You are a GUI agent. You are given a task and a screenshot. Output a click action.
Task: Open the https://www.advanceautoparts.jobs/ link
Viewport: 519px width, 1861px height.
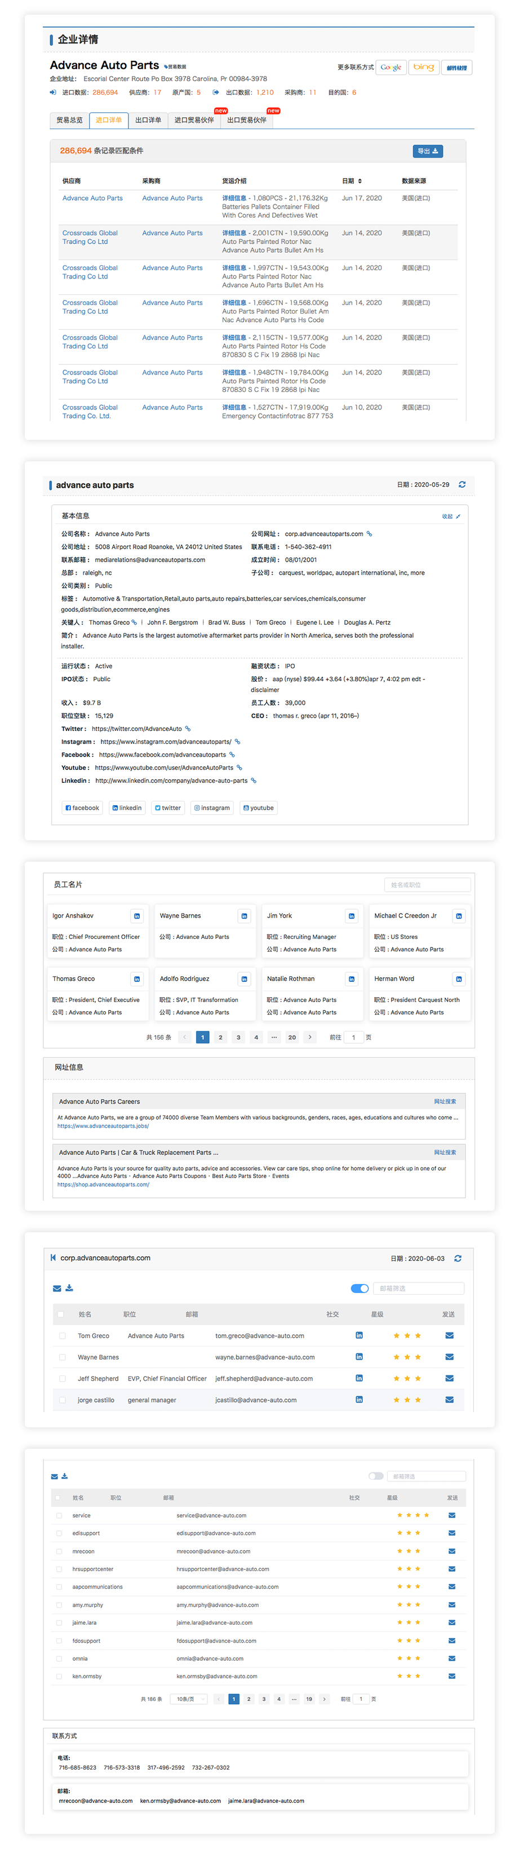coord(103,1126)
